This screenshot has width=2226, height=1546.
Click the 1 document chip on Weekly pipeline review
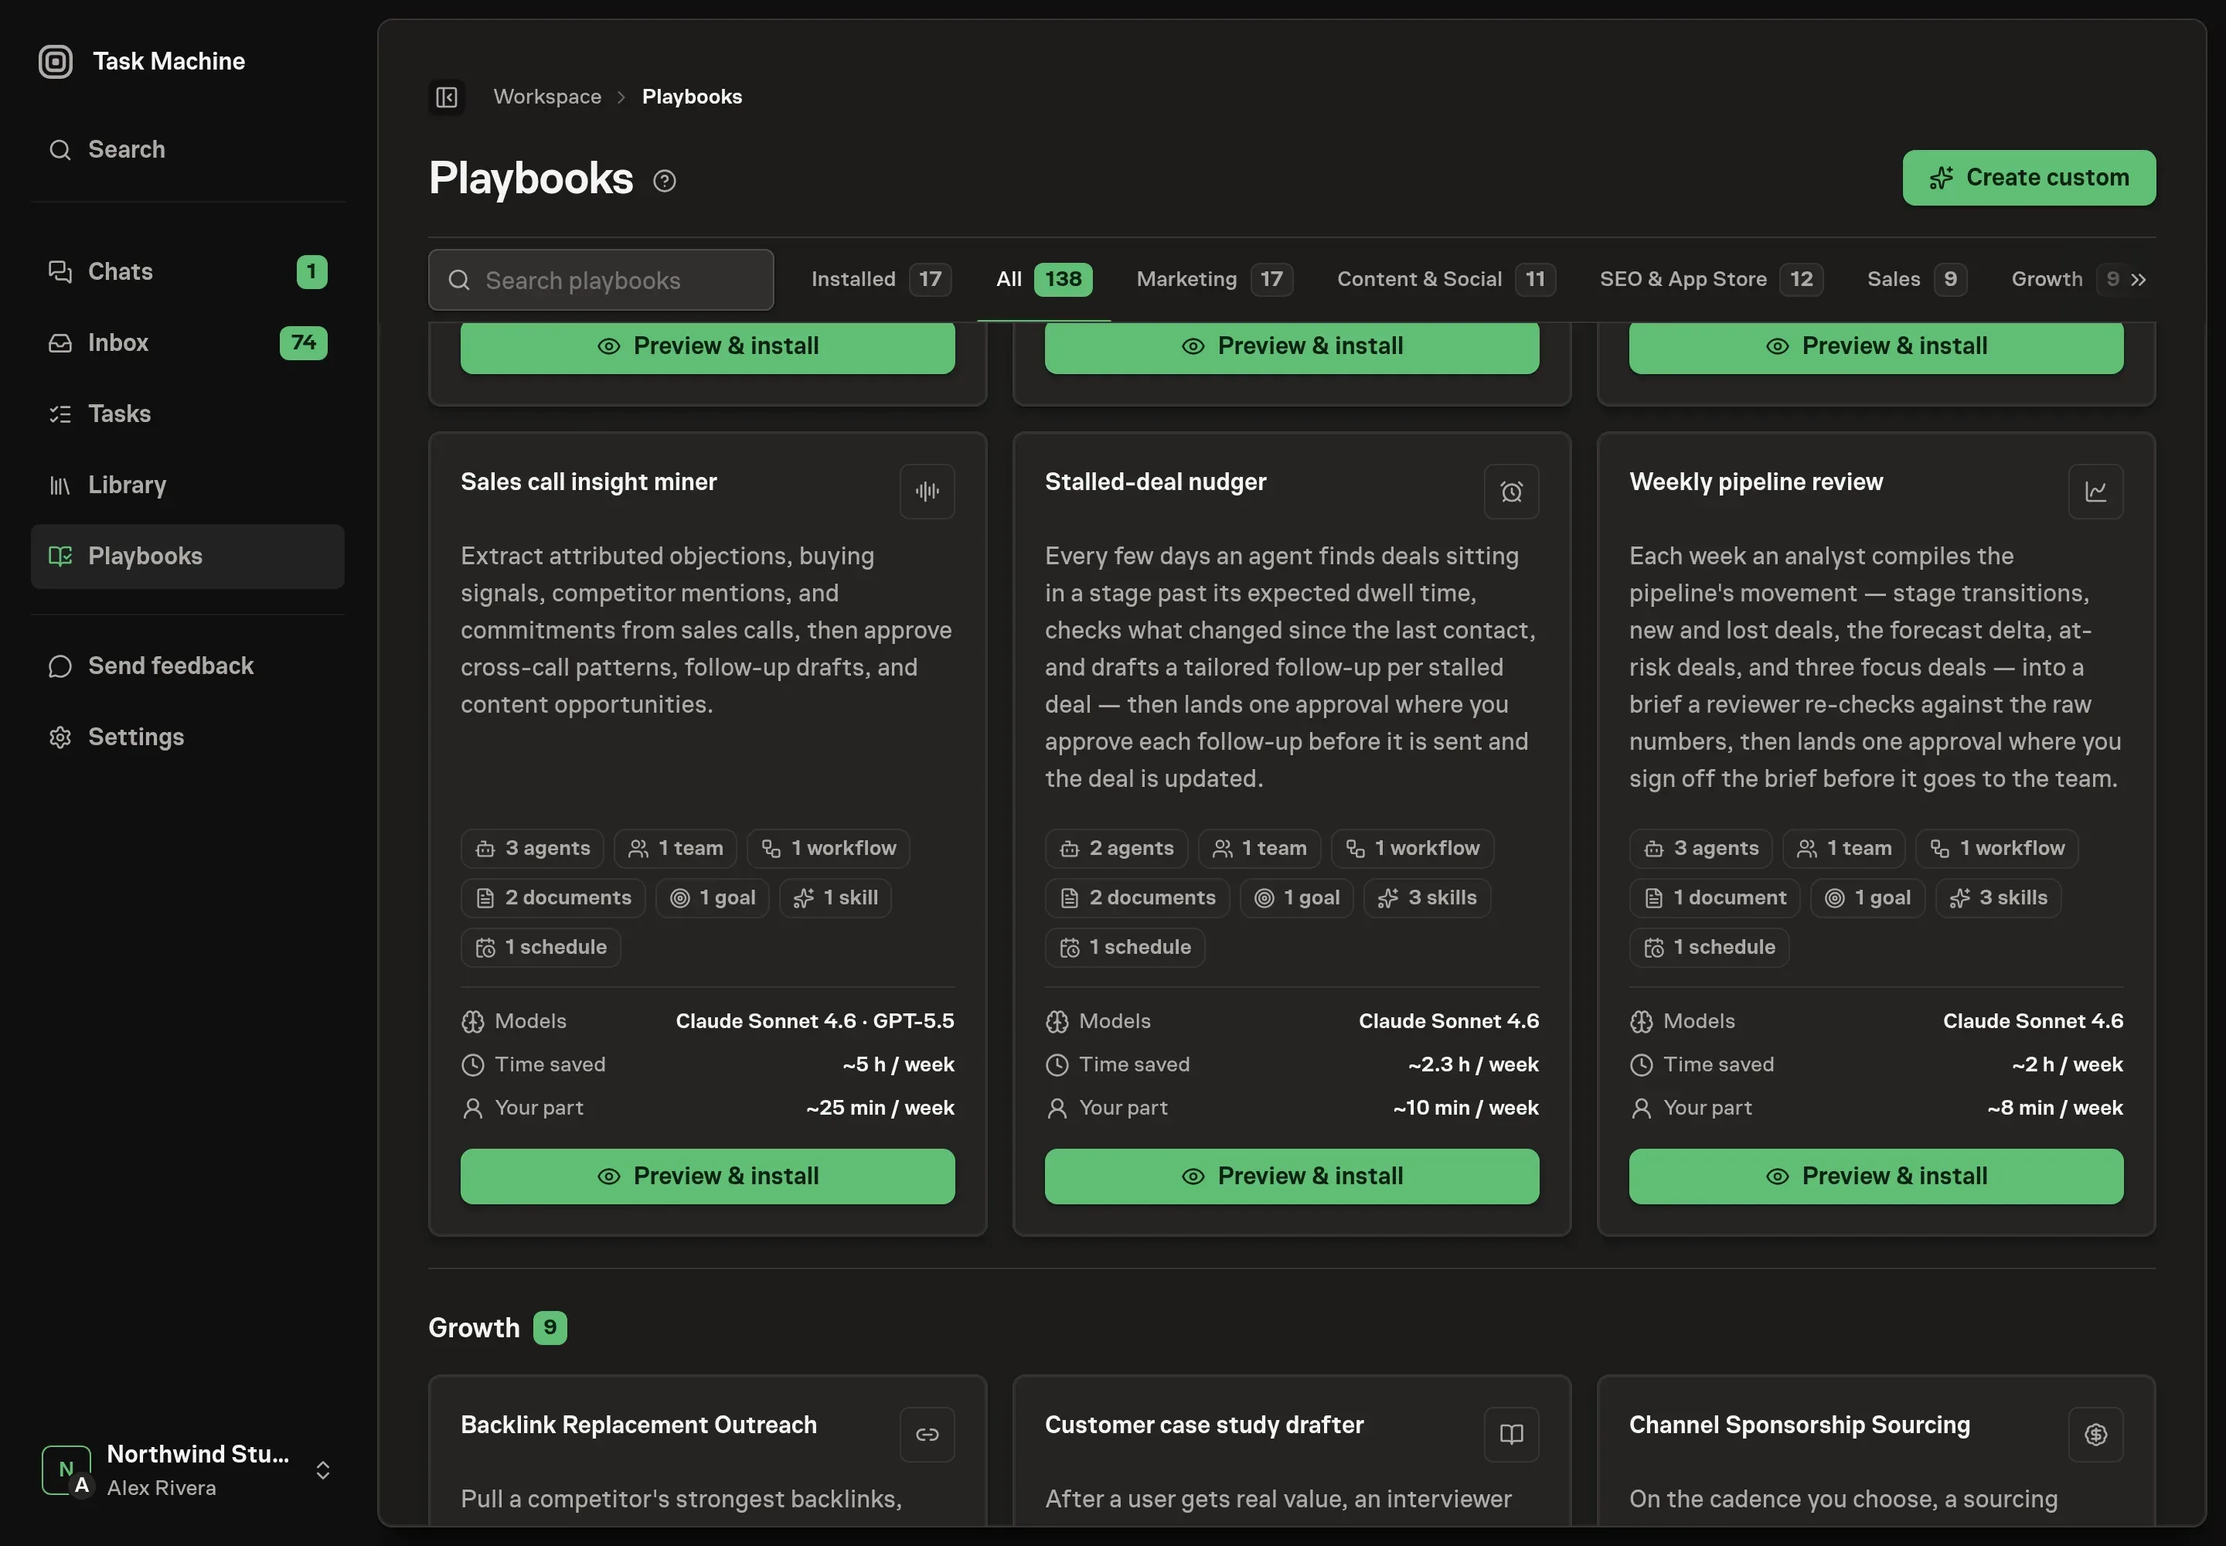(x=1714, y=898)
